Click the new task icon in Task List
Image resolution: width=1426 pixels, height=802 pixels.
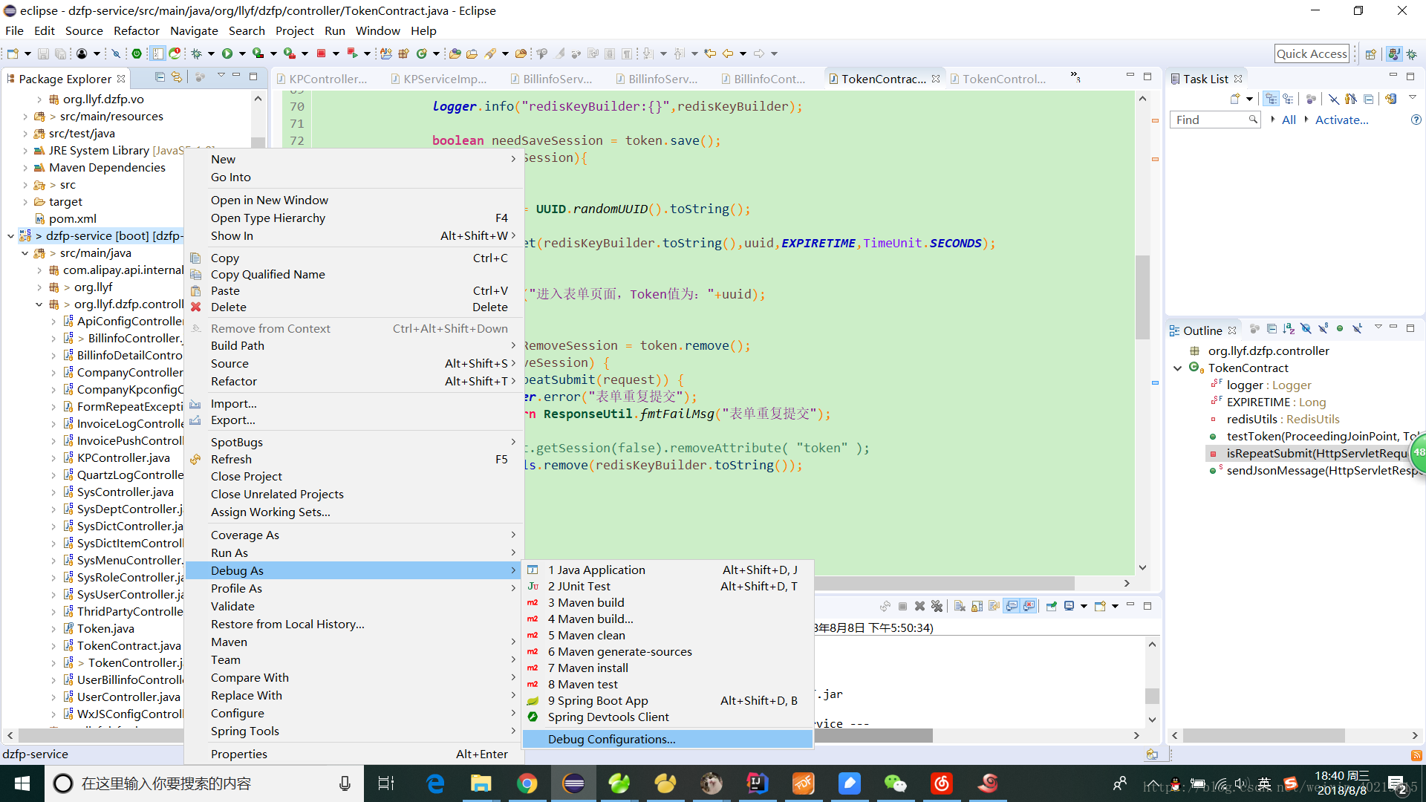coord(1236,99)
